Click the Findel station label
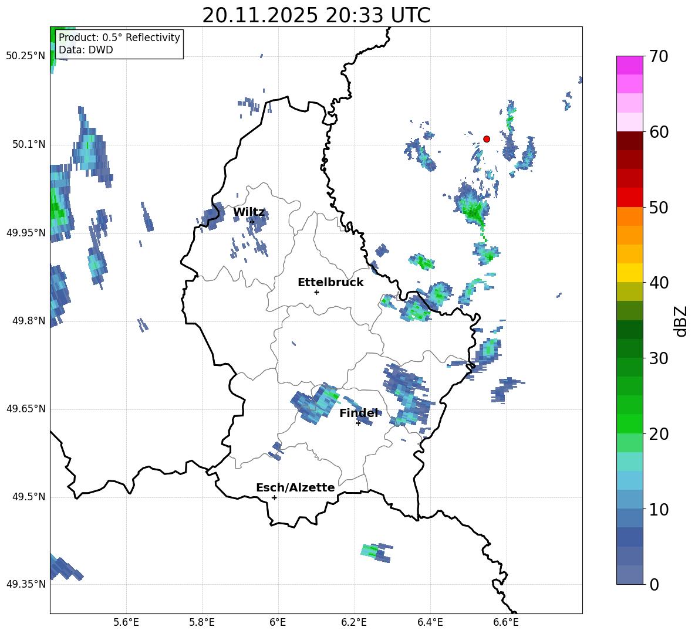 (x=359, y=413)
